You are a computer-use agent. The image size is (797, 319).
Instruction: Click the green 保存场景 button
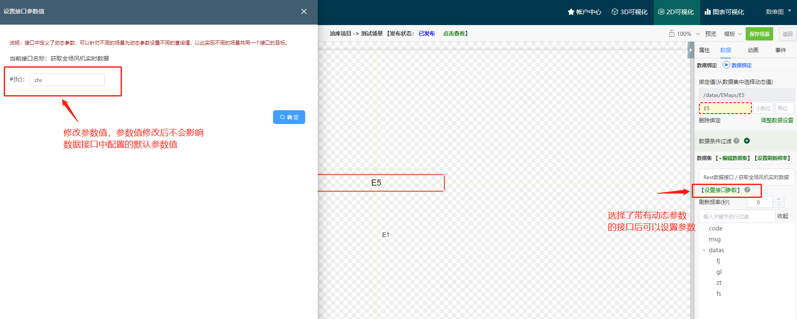coord(759,34)
